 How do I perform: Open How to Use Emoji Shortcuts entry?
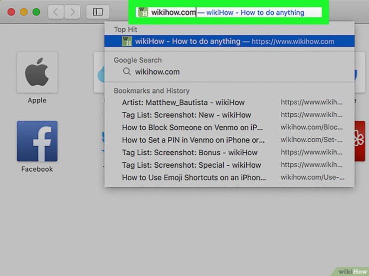click(229, 177)
